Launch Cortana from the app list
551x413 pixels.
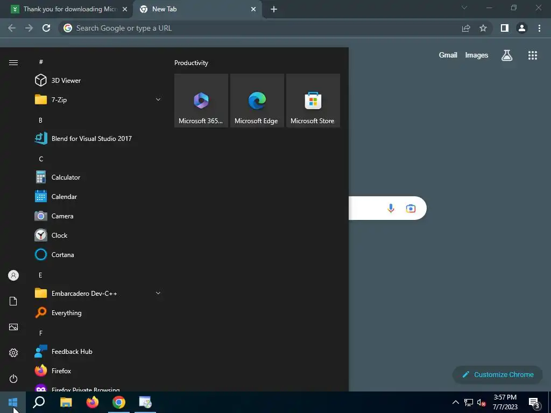[x=98, y=254]
